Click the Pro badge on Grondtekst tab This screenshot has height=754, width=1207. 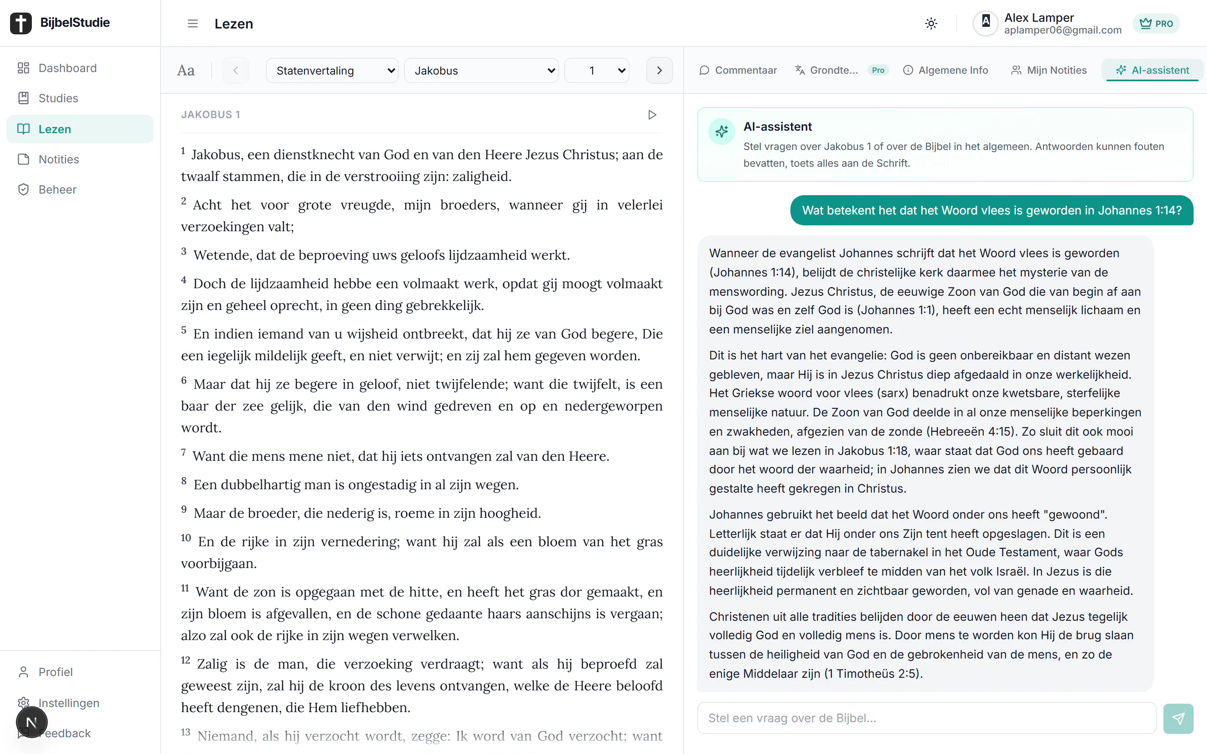pos(878,70)
